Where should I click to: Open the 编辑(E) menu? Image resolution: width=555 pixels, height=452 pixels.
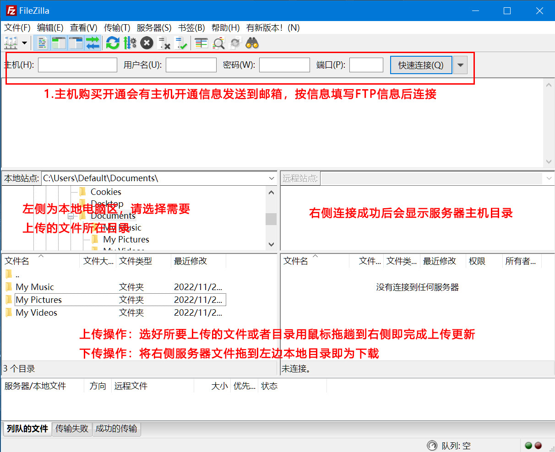point(50,27)
